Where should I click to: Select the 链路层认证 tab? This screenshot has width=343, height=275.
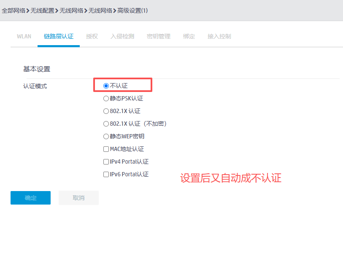click(x=59, y=36)
